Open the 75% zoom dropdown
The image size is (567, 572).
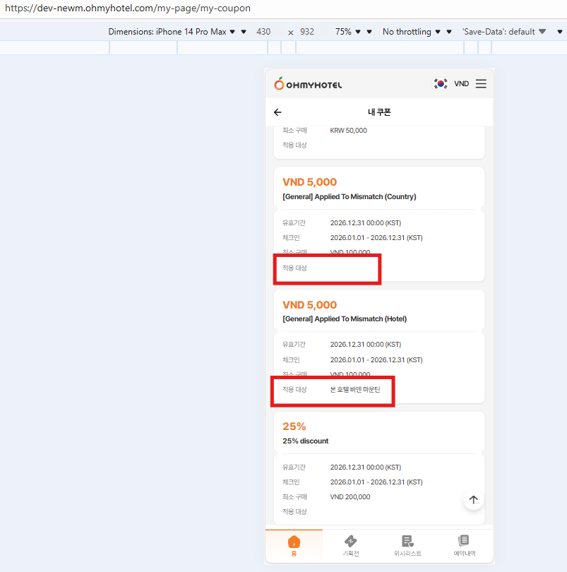tap(347, 32)
